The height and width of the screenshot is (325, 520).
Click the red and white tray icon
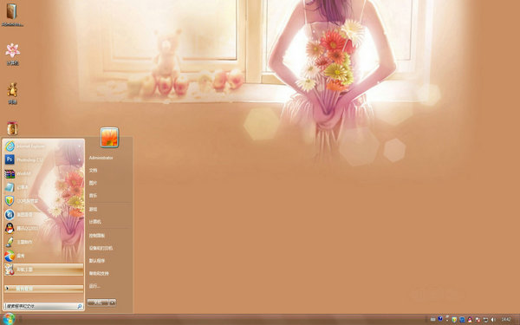pyautogui.click(x=478, y=320)
